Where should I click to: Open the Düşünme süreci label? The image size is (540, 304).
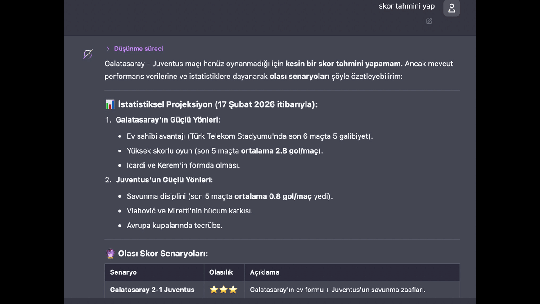139,49
